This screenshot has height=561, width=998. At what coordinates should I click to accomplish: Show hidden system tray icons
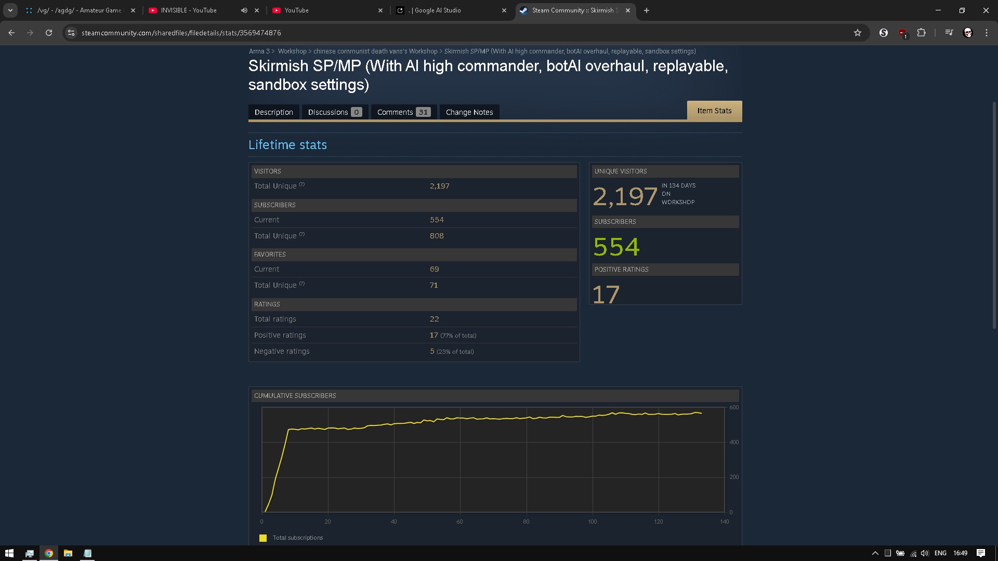coord(875,553)
